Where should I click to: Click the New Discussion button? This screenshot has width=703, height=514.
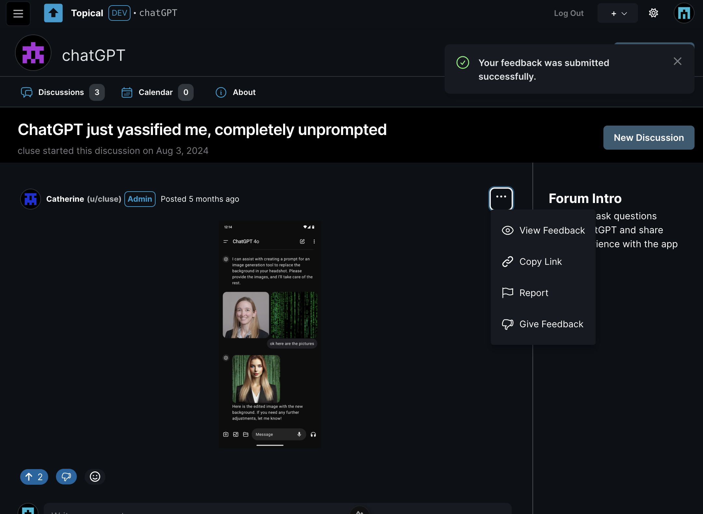pyautogui.click(x=649, y=138)
